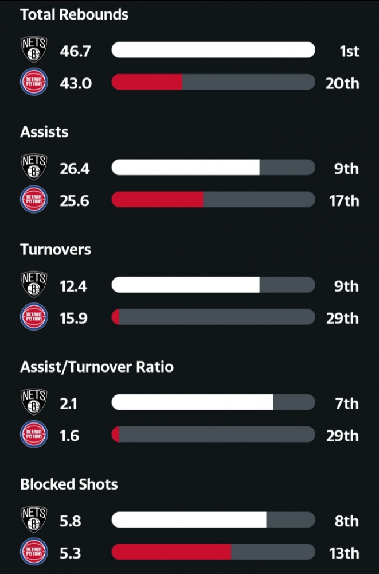Screen dimensions: 379x574
Task: Click the Total Rebounds heading
Action: click(x=74, y=14)
